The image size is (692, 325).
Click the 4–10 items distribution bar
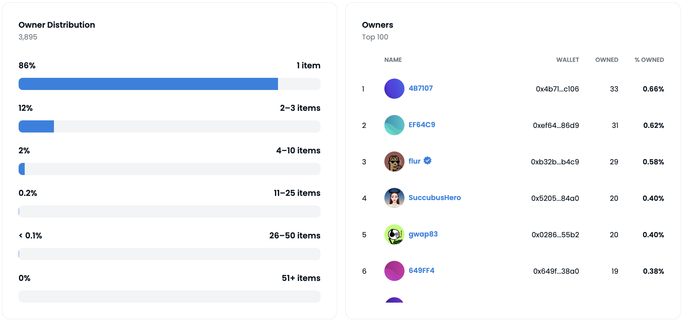pyautogui.click(x=169, y=169)
